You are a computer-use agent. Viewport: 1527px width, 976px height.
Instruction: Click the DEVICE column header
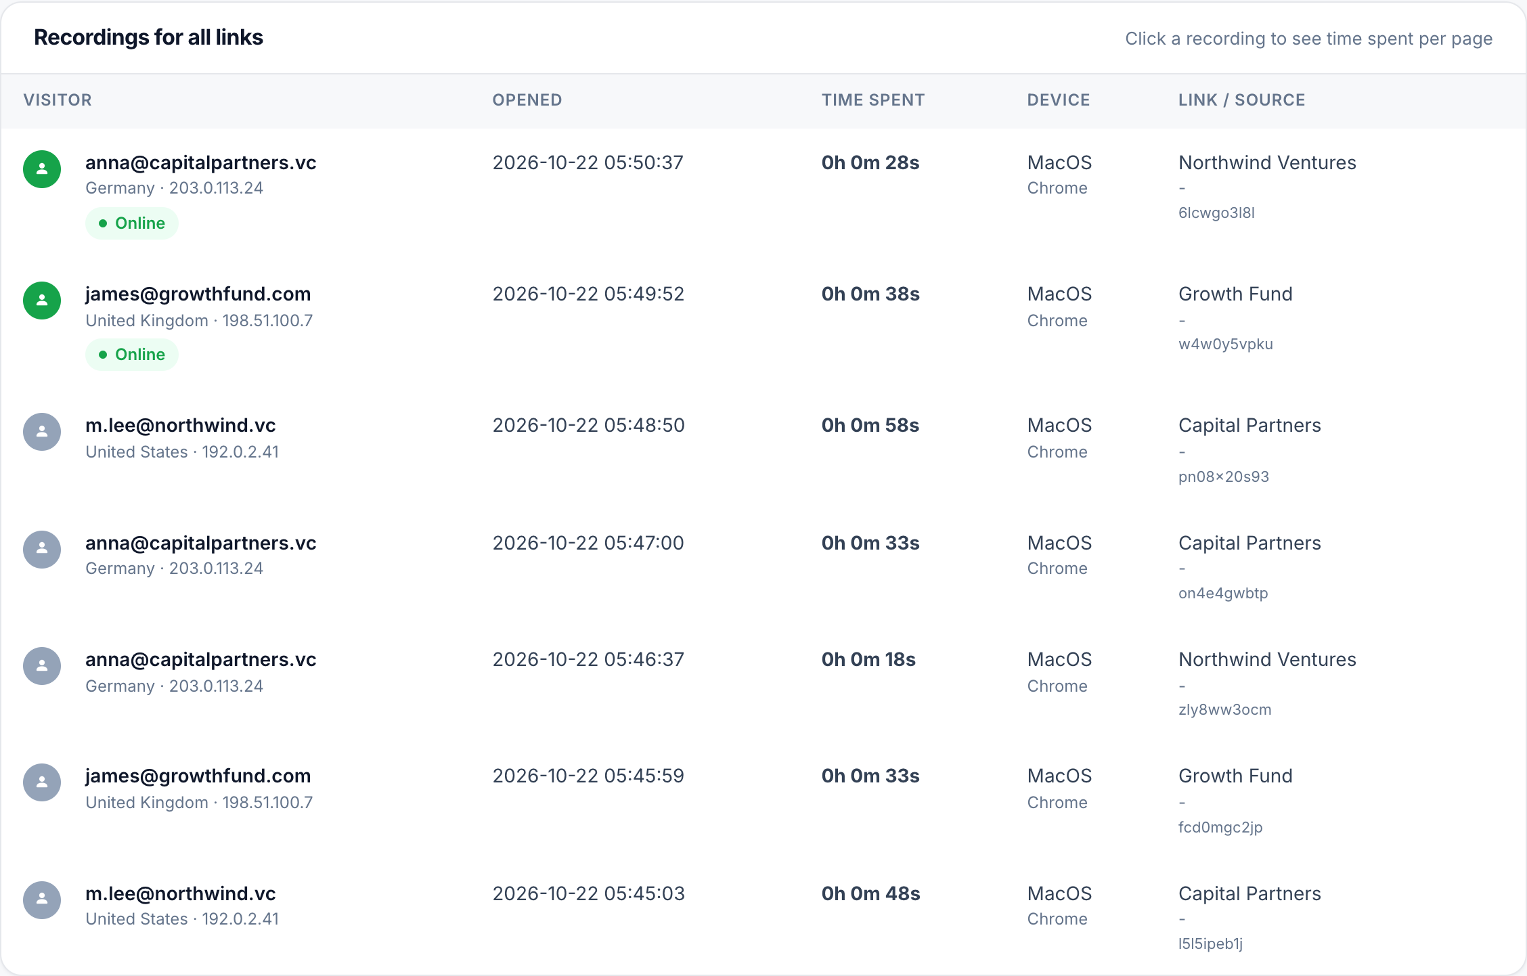pyautogui.click(x=1059, y=100)
